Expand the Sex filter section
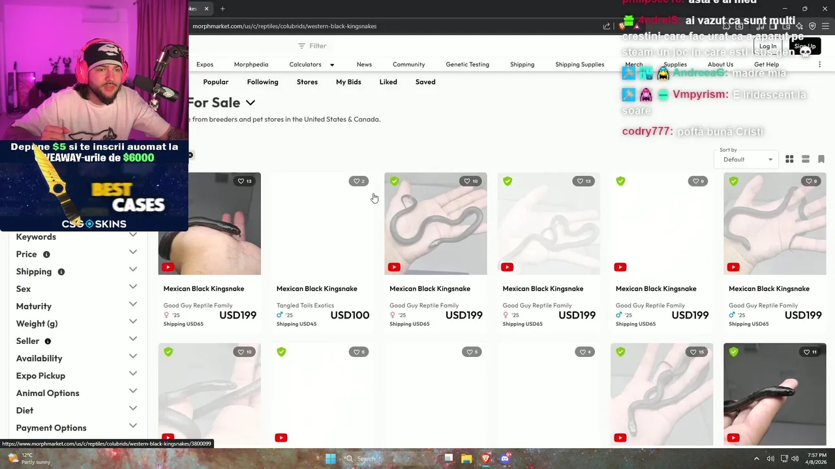Image resolution: width=835 pixels, height=469 pixels. coord(133,287)
